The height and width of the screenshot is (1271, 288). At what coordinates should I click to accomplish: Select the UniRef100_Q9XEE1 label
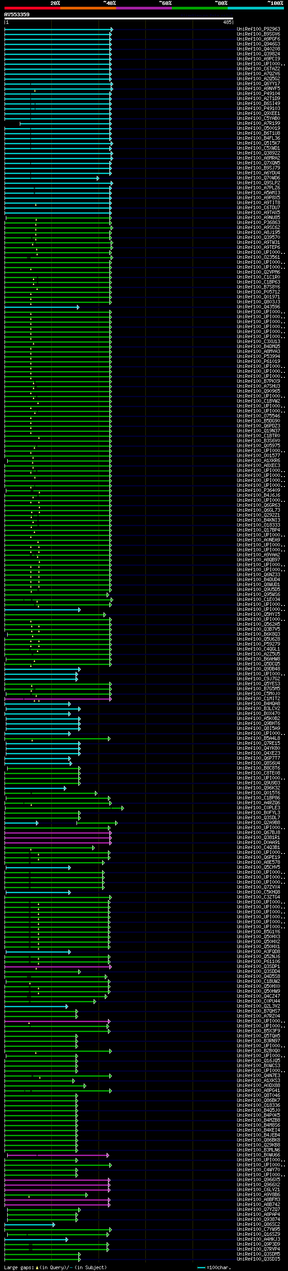pyautogui.click(x=258, y=113)
